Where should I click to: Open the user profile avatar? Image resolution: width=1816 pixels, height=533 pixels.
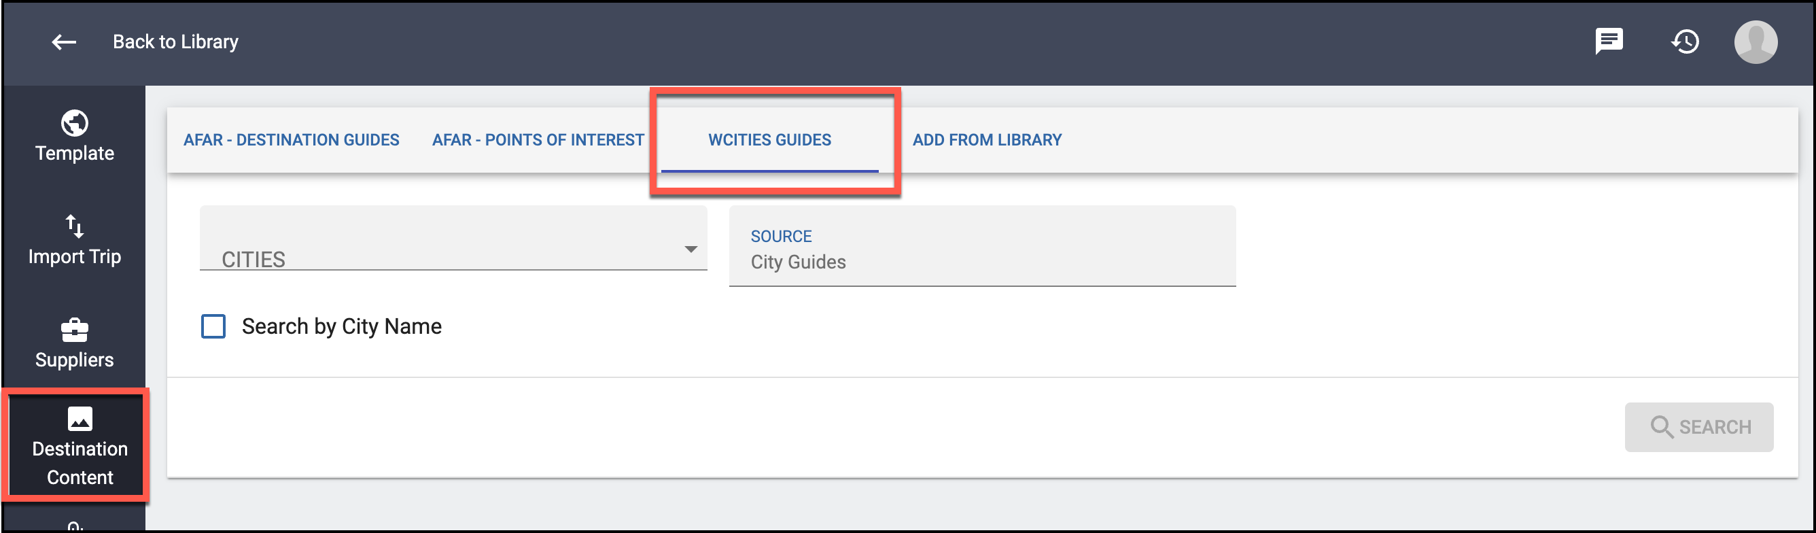(x=1756, y=42)
